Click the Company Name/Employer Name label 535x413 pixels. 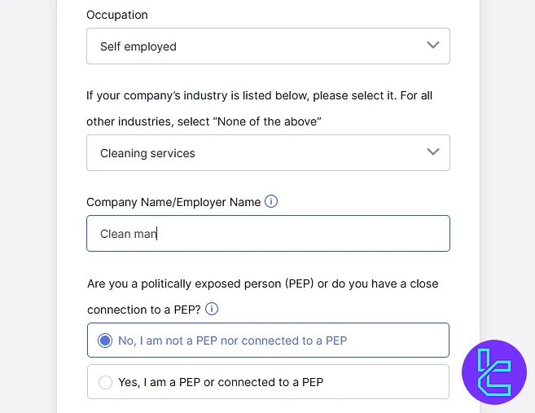[x=173, y=202]
